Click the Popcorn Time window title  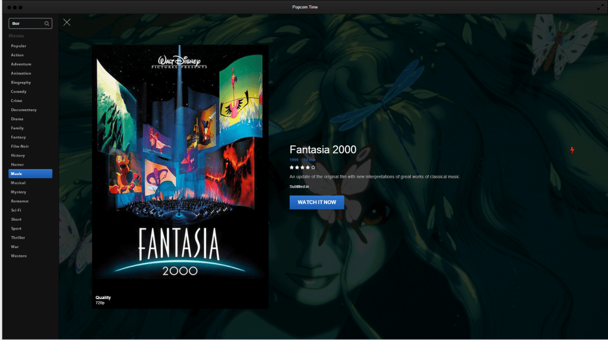click(x=305, y=7)
